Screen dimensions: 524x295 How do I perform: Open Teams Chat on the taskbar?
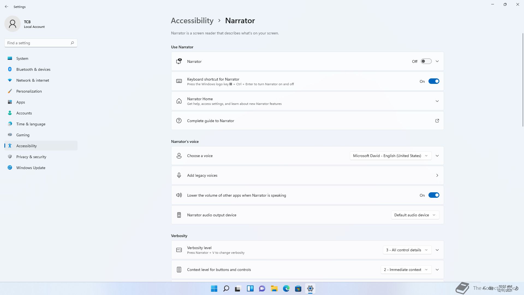click(x=262, y=288)
